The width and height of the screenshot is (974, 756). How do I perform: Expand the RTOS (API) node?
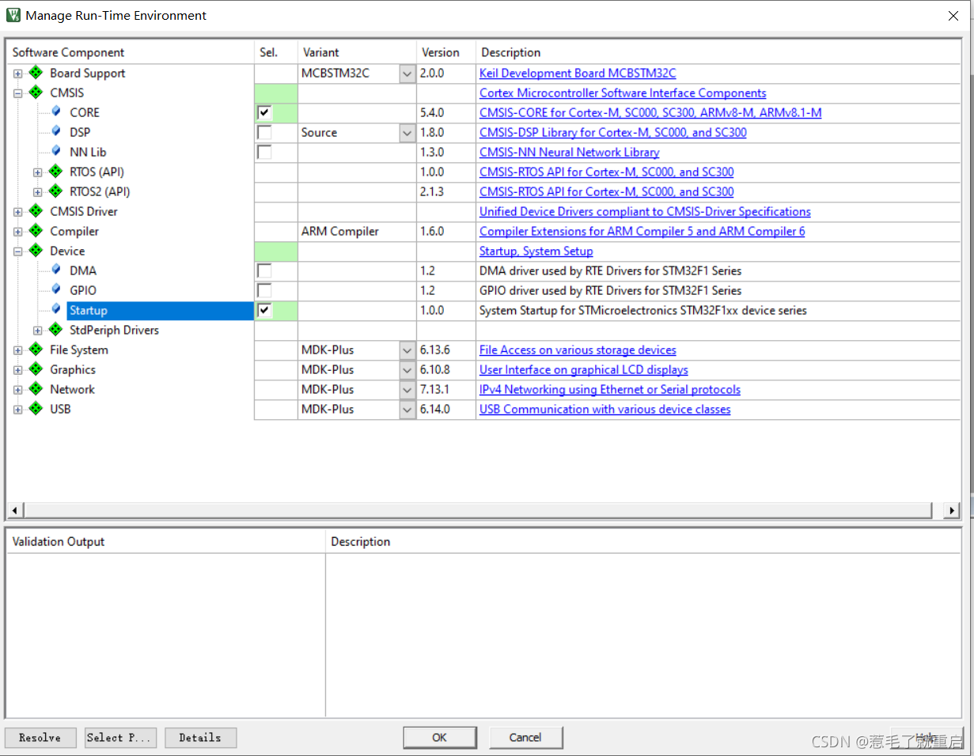(x=37, y=172)
